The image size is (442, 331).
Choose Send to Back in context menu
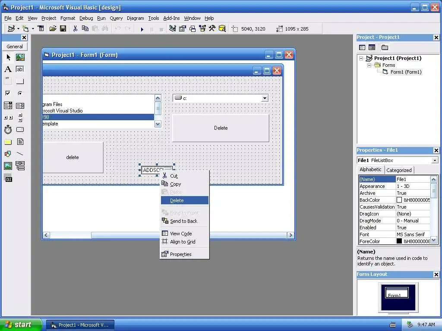tap(185, 221)
